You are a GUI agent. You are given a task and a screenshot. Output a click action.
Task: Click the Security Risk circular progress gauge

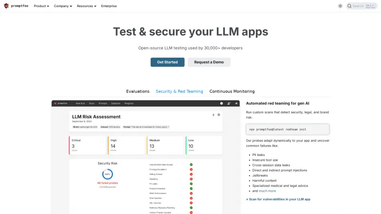click(x=108, y=174)
